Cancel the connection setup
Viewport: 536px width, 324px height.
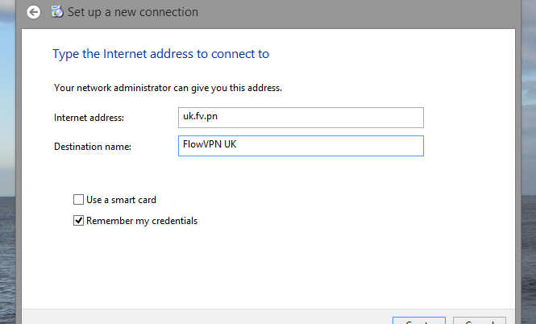pyautogui.click(x=479, y=321)
